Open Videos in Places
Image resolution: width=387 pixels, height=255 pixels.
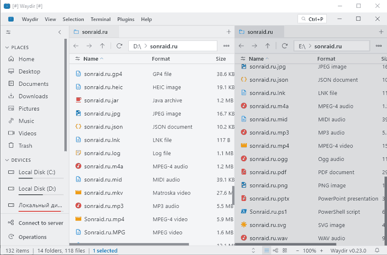pos(27,133)
